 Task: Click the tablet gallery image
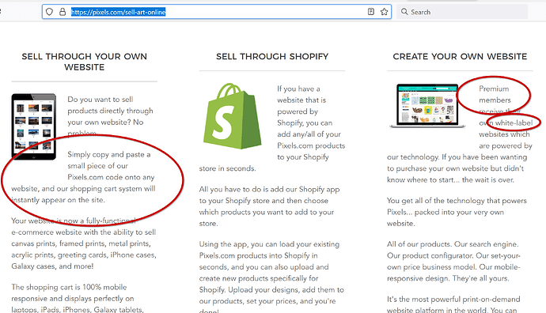point(34,126)
